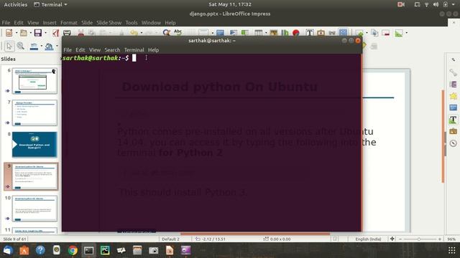460x258 pixels.
Task: Open PyCharm from the dock
Action: (x=105, y=250)
